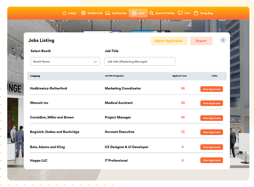Viewport: 254px width, 187px height.
Task: Select Bogisich, Stokes and Buckridge
Action: pyautogui.click(x=54, y=132)
